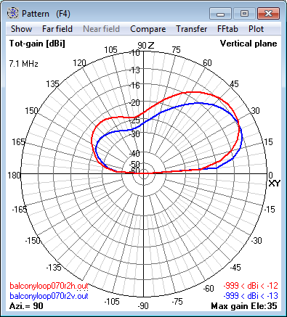Click the 45 degree angle label

tap(234, 84)
